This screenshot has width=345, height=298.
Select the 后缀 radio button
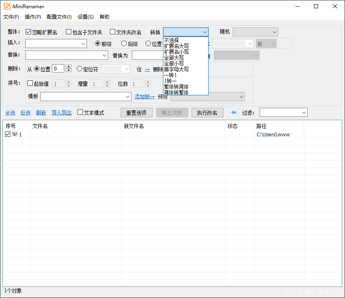(x=124, y=44)
